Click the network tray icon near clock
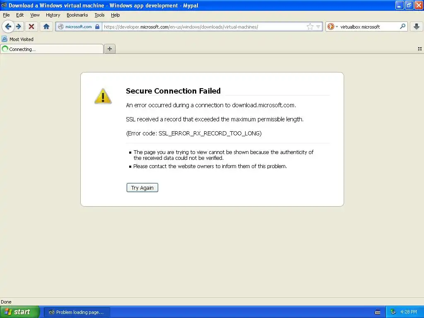This screenshot has height=318, width=424. click(x=393, y=312)
